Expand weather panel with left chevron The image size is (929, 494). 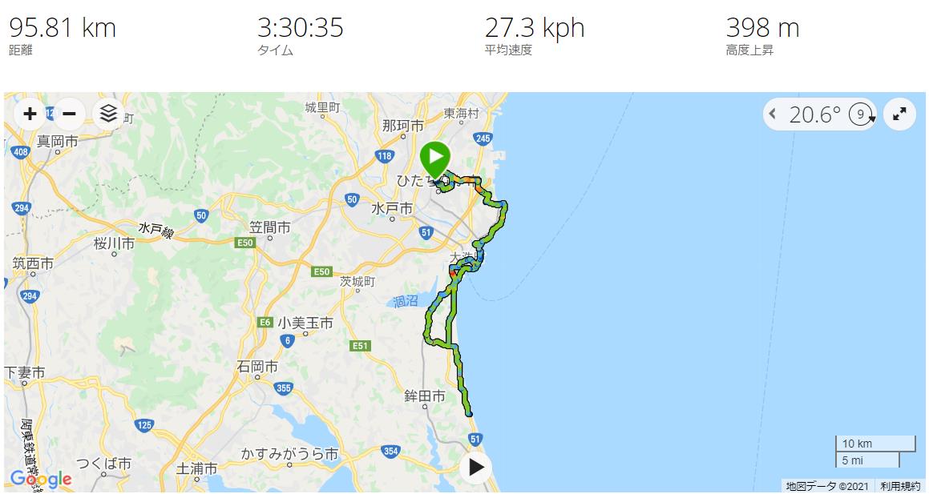772,114
